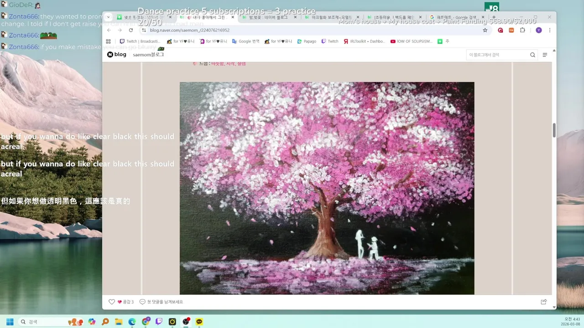Open the yellow-ring camera app on taskbar
The width and height of the screenshot is (584, 328).
(x=172, y=322)
